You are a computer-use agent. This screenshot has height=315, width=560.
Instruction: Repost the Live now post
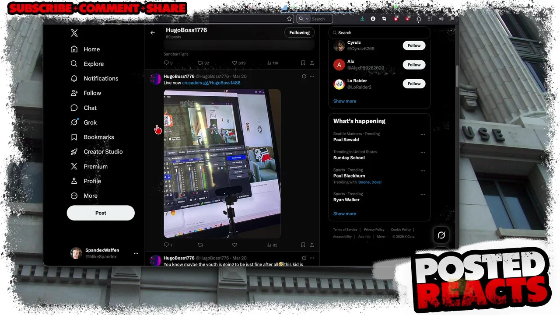point(200,245)
